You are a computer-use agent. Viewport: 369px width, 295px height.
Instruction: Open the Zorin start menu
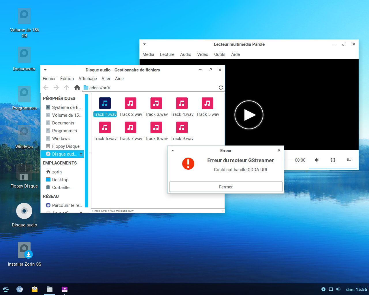point(6,289)
